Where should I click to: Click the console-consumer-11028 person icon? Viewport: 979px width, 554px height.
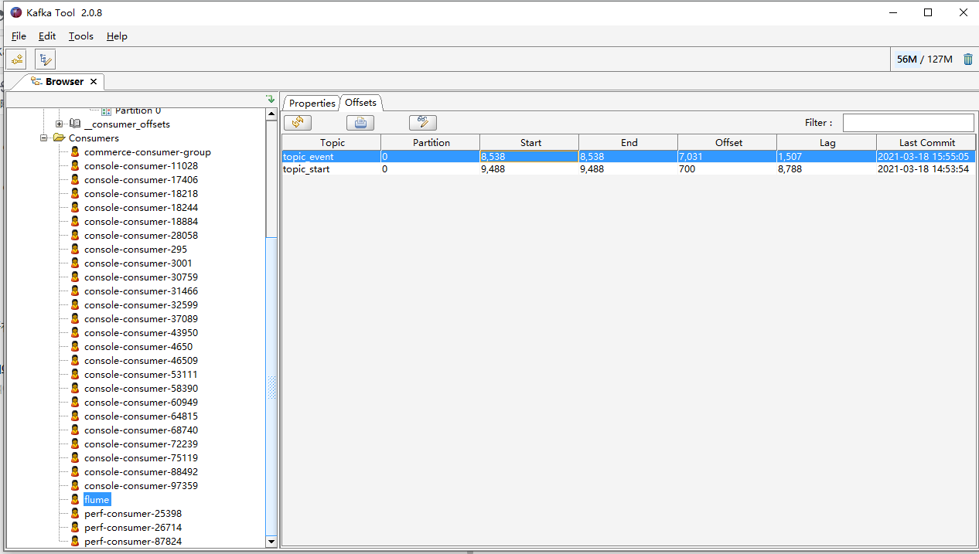(75, 166)
